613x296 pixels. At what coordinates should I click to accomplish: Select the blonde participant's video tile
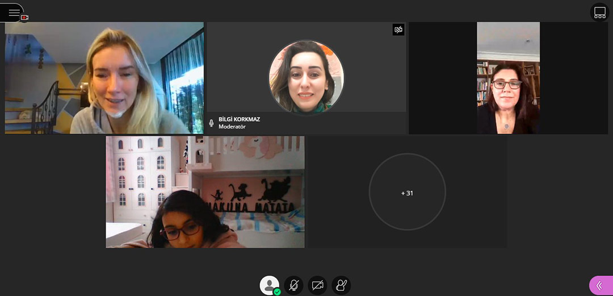104,78
